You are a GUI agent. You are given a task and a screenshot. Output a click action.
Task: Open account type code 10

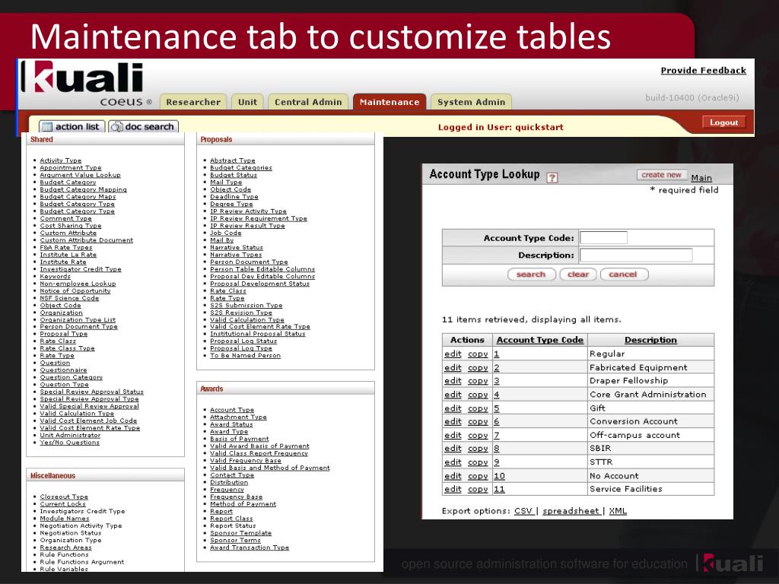(499, 476)
